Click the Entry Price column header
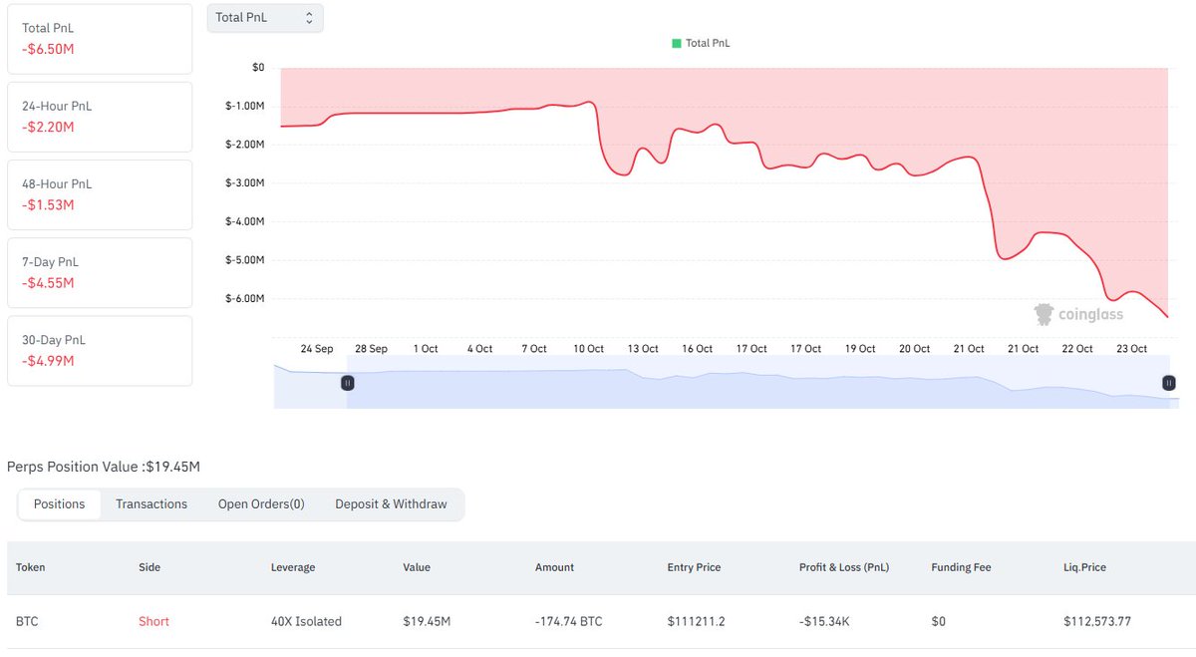This screenshot has width=1196, height=657. pyautogui.click(x=694, y=567)
